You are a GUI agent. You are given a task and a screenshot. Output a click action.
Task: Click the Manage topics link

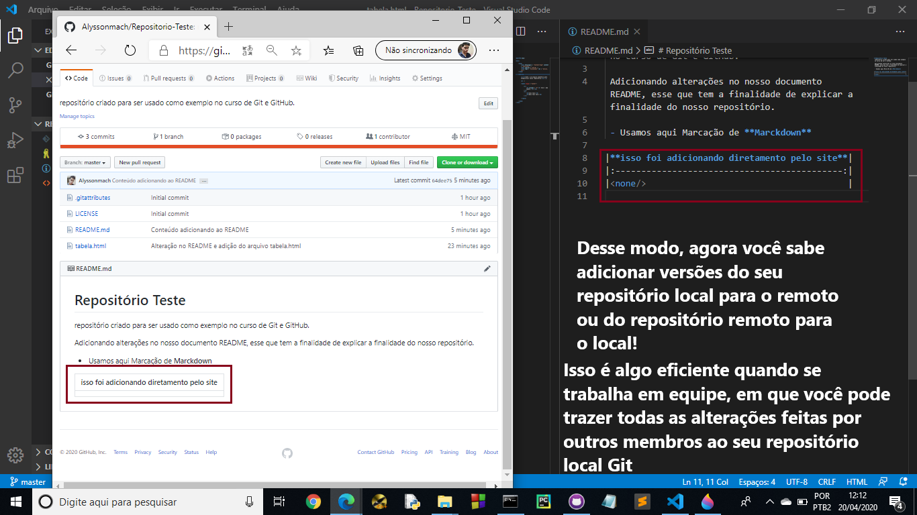77,117
